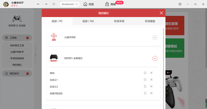
Task: Delete the 原神 key mapping
Action: (151, 73)
